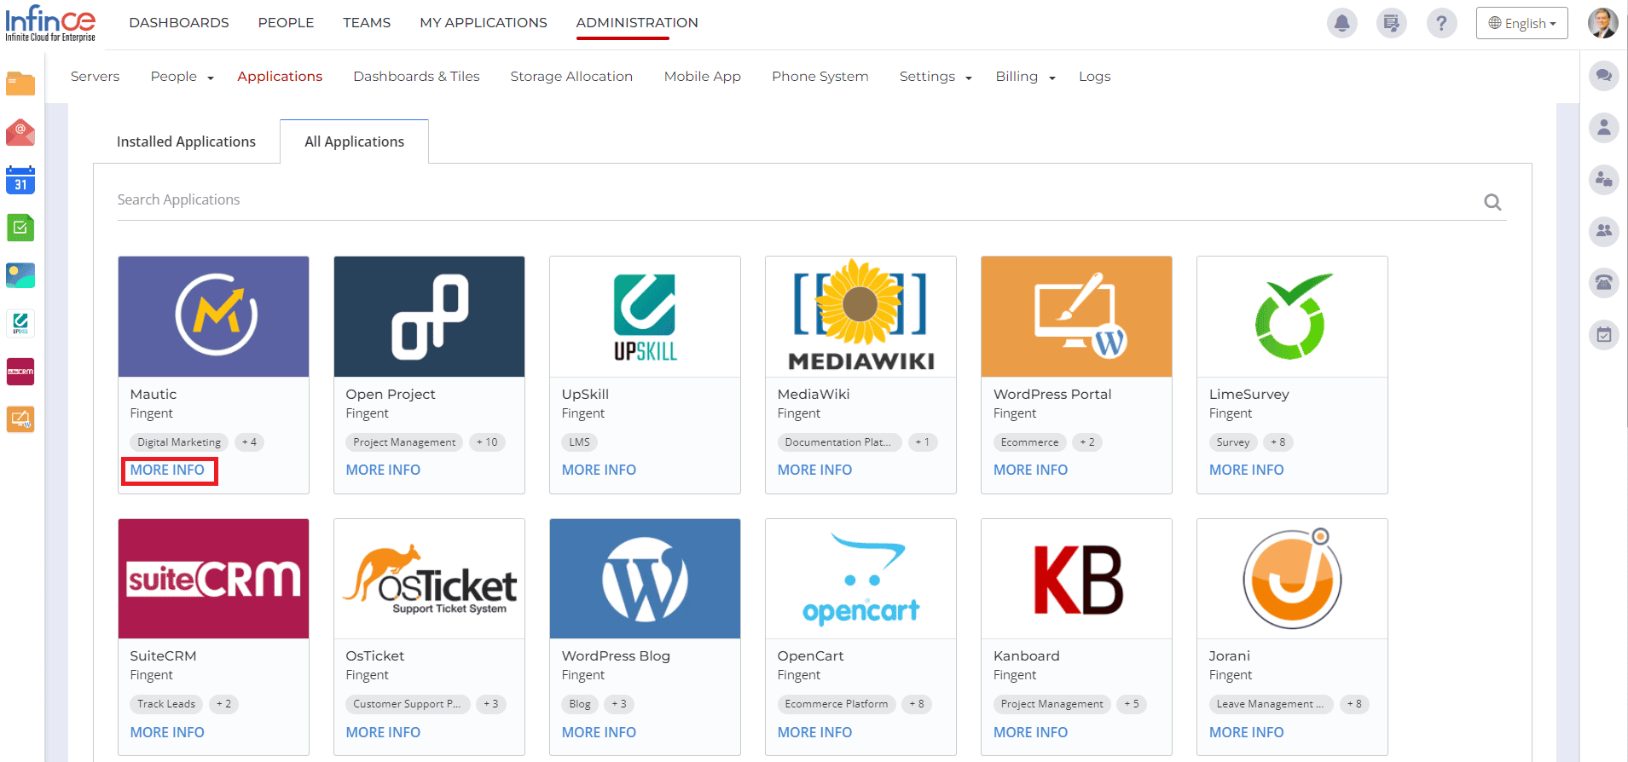This screenshot has height=762, width=1628.
Task: Click the Track Leads tag on SuiteCRM
Action: 166,704
